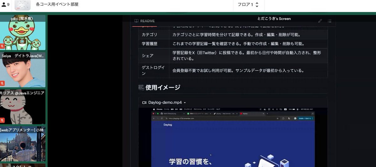This screenshot has height=167, width=376.
Task: Click muted microphone icon on piko tile
Action: click(x=3, y=46)
